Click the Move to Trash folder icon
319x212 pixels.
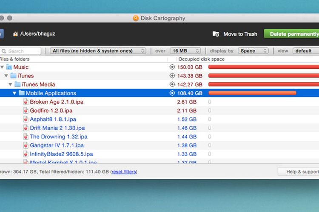click(x=216, y=34)
